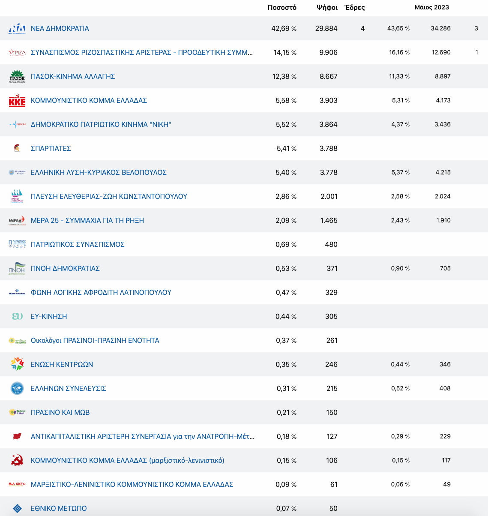The image size is (488, 516).
Task: Click the 43,65 % May 2023 value
Action: point(398,28)
